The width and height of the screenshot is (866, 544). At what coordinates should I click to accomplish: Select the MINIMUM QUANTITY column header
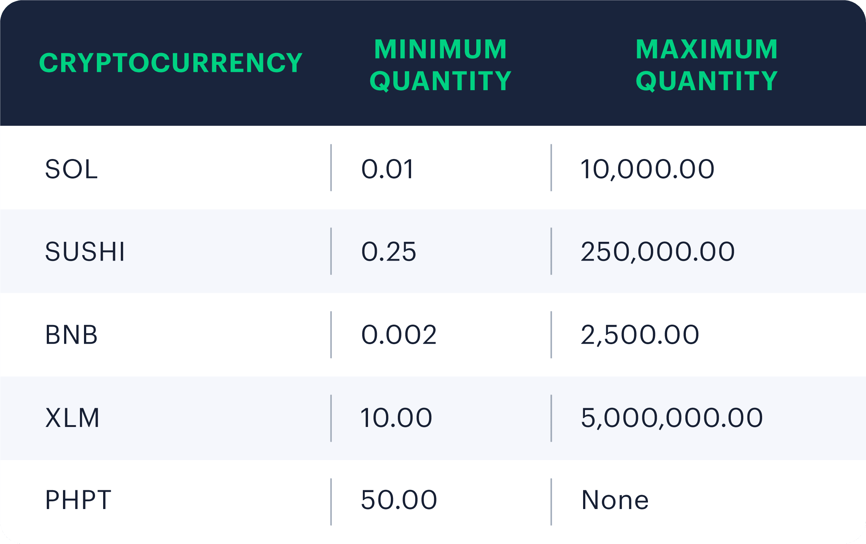coord(441,65)
